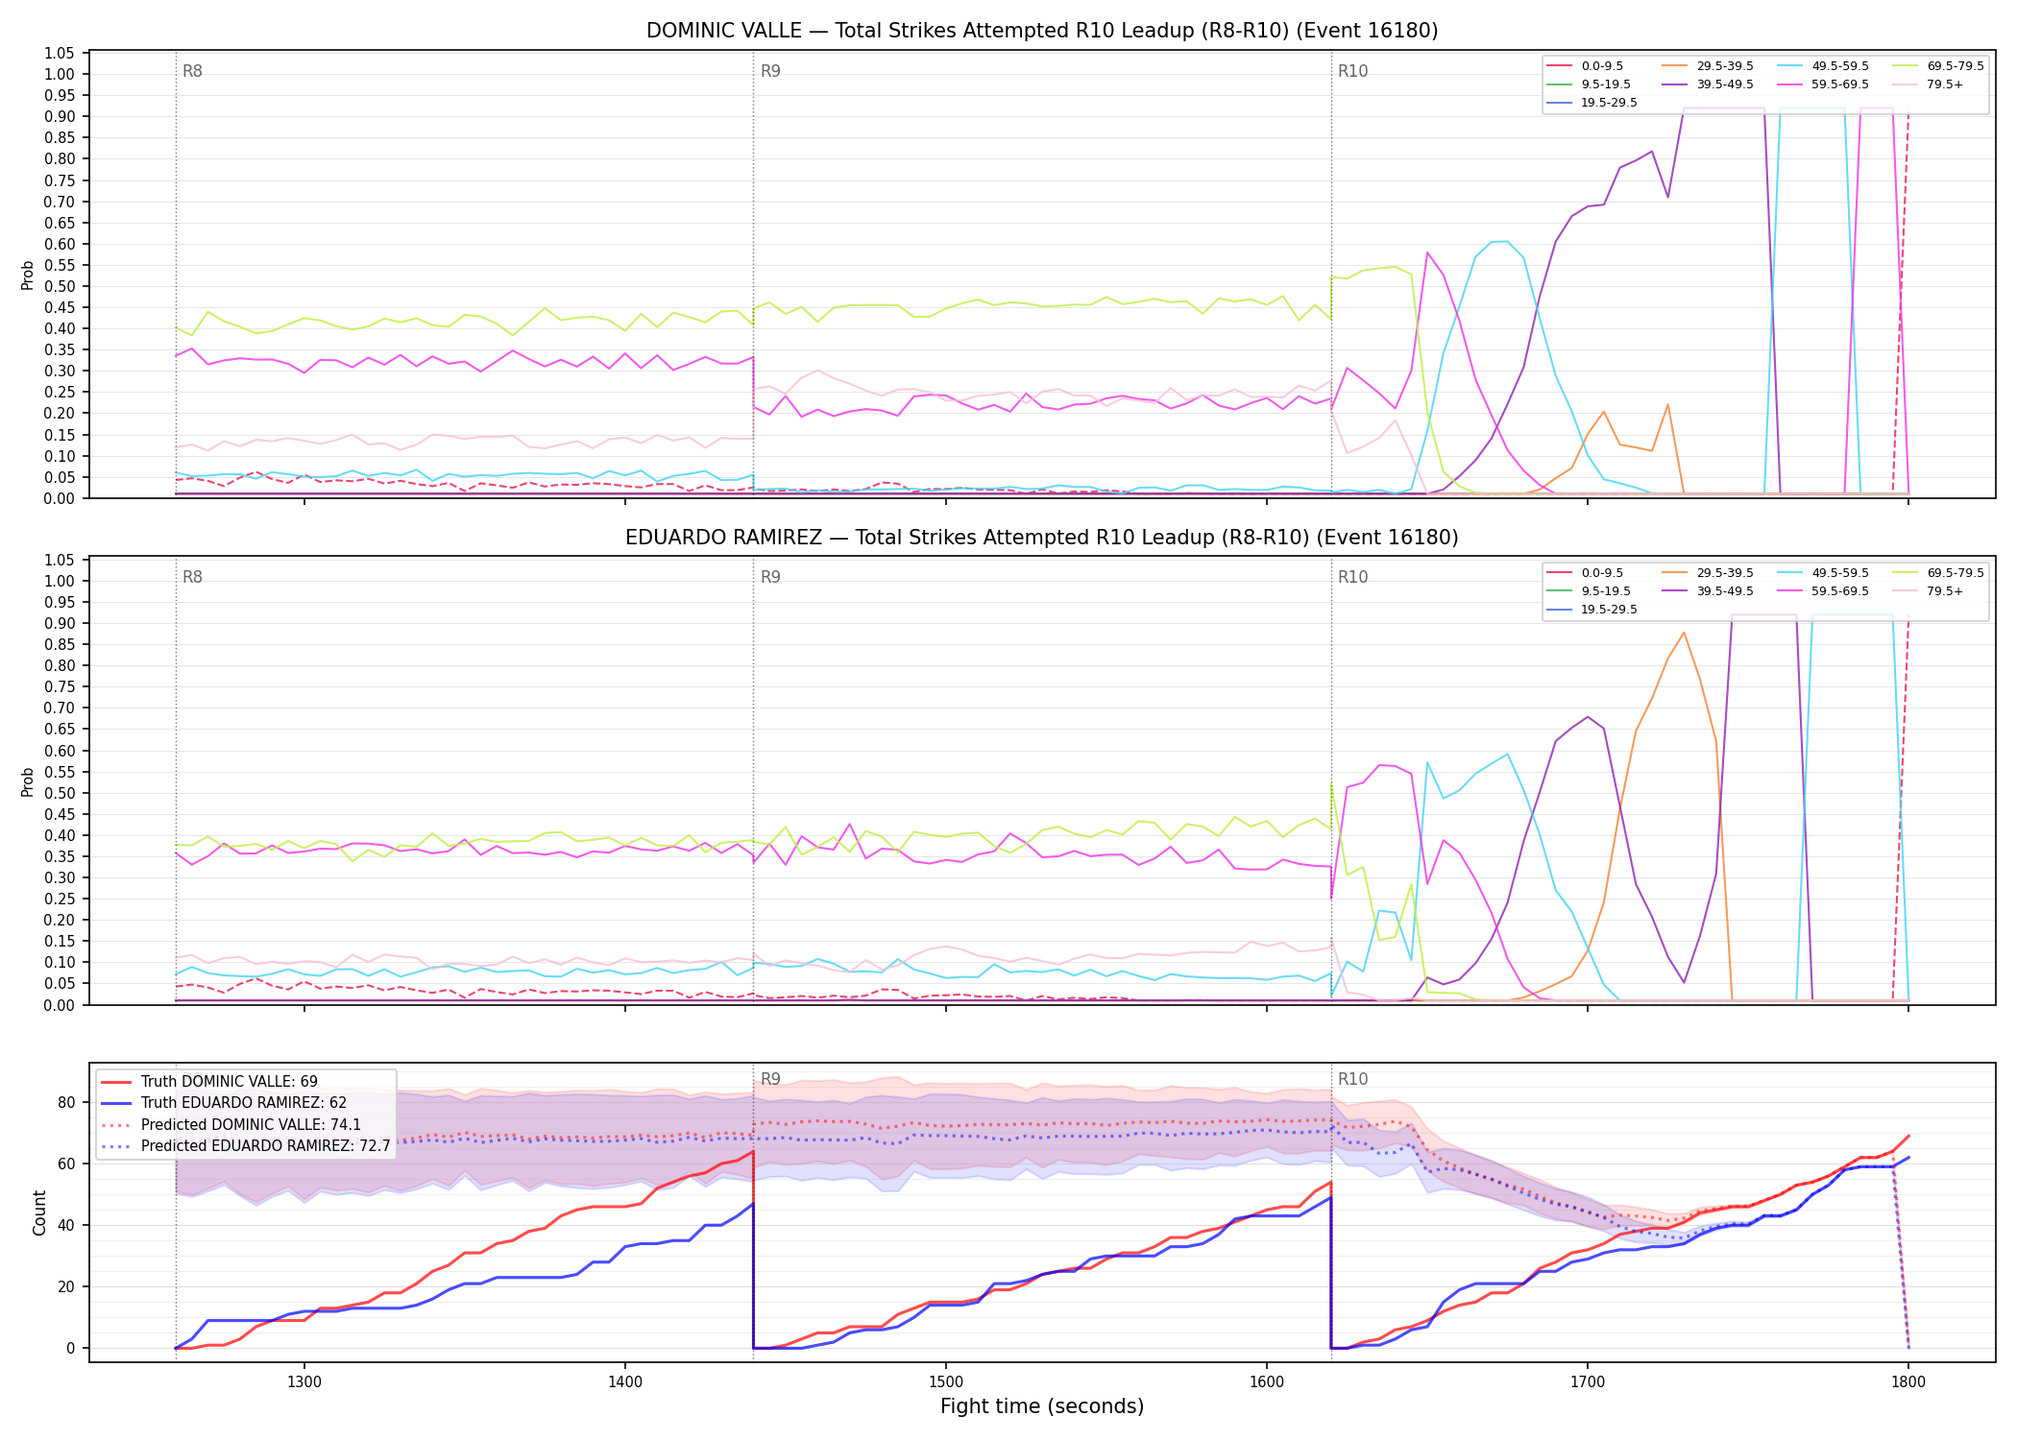Select the 79.5+ legend entry in Valle chart
The width and height of the screenshot is (2017, 1440).
point(1928,84)
